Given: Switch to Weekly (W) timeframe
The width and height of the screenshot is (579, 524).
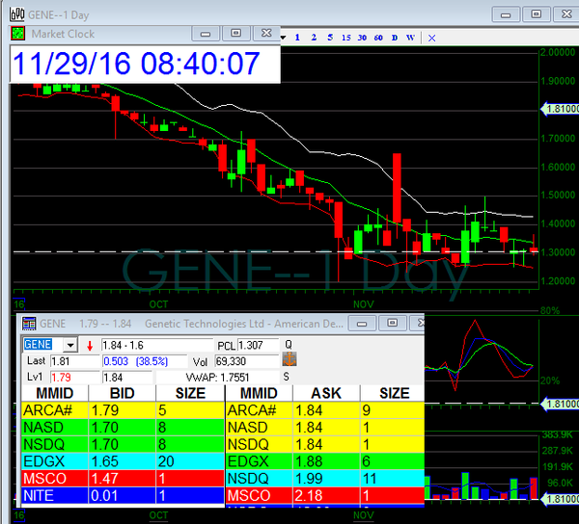Looking at the screenshot, I should tap(410, 38).
